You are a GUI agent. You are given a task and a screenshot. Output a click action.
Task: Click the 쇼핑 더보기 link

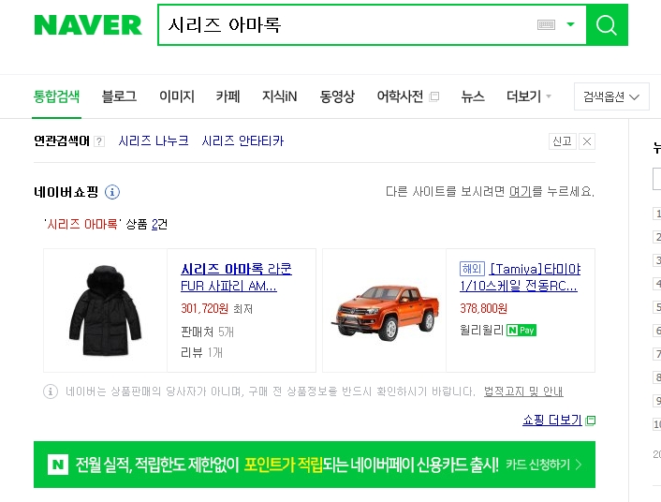tap(552, 421)
